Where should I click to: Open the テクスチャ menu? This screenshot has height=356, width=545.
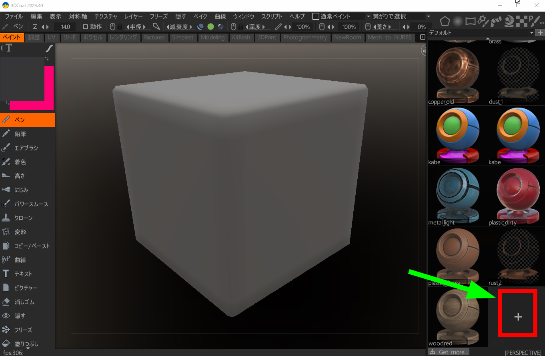[106, 16]
